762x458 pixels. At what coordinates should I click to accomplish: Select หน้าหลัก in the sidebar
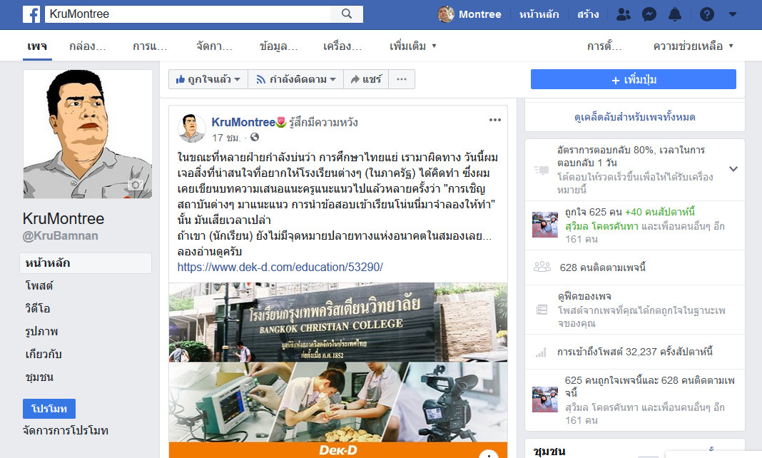tap(86, 263)
